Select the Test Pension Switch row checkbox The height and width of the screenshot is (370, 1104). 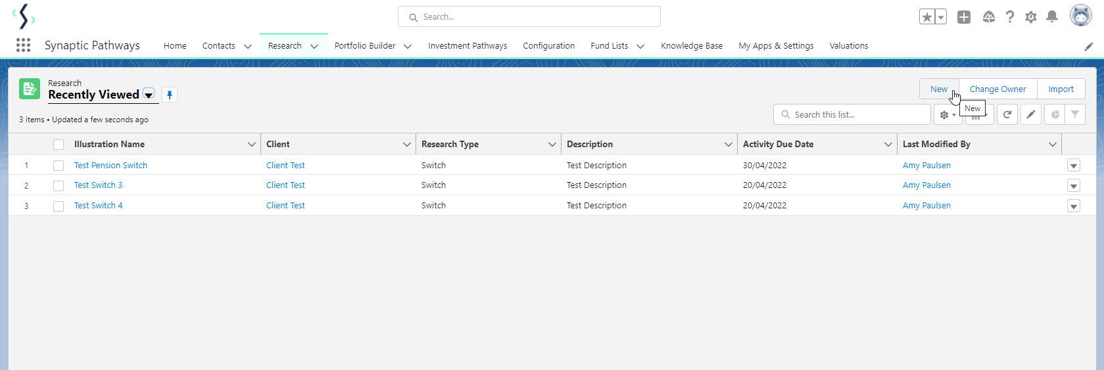point(59,166)
